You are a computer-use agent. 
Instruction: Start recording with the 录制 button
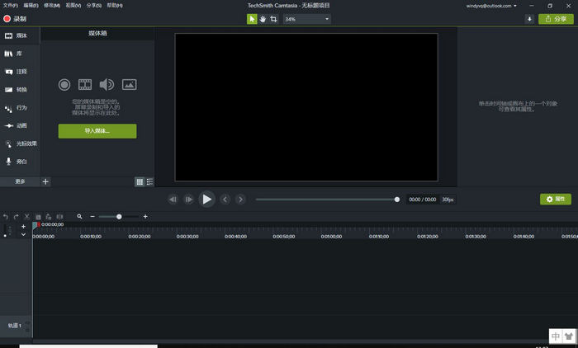tap(15, 18)
